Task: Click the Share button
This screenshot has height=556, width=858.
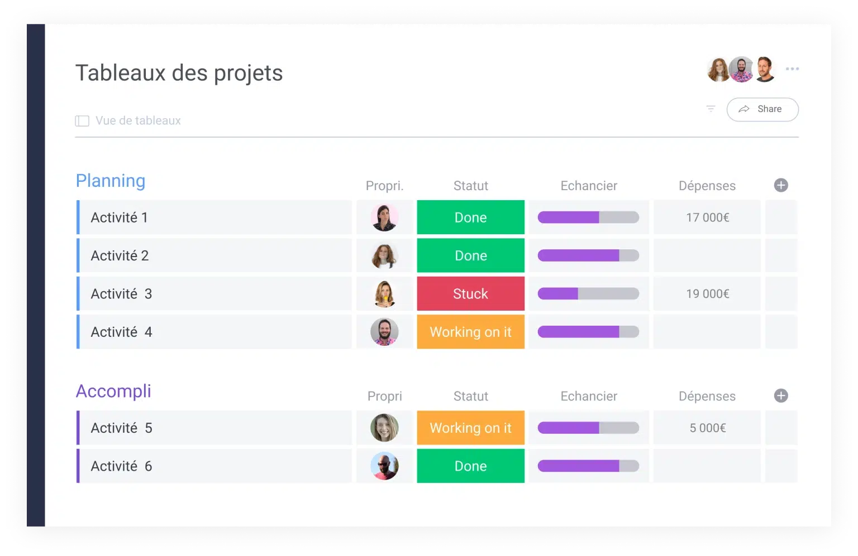Action: point(762,109)
